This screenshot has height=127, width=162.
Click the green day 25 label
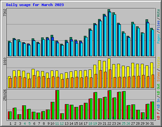[123, 124]
